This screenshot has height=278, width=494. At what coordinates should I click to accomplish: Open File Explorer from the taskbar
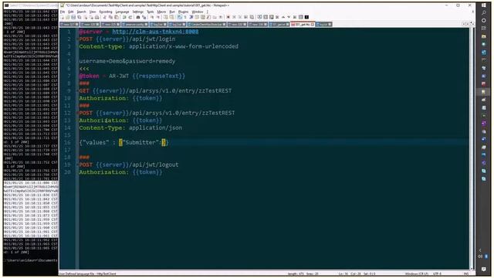point(484,36)
